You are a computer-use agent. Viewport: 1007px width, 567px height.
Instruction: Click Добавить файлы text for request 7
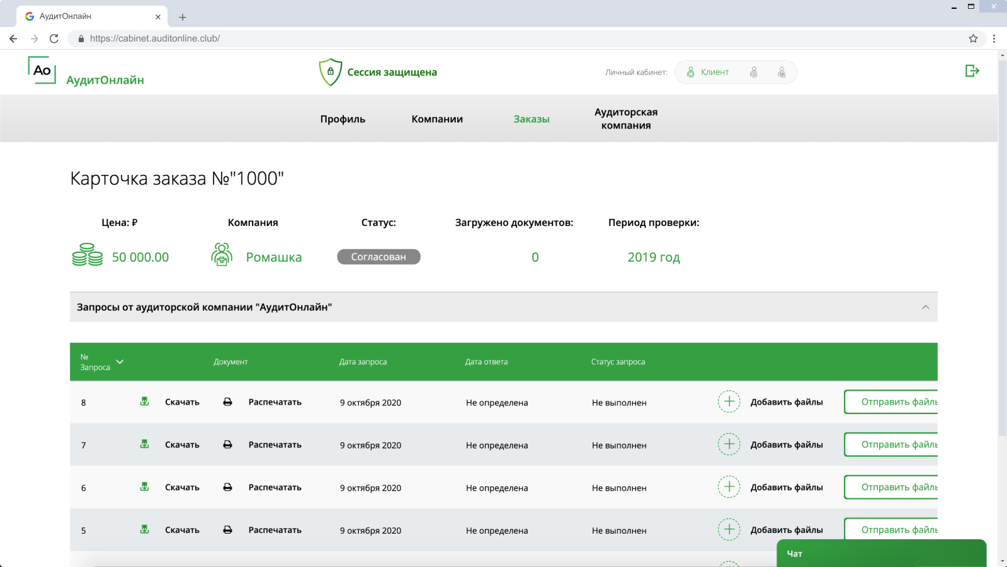tap(787, 445)
